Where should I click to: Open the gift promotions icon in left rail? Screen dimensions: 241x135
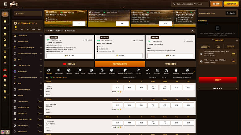[x=5, y=21]
